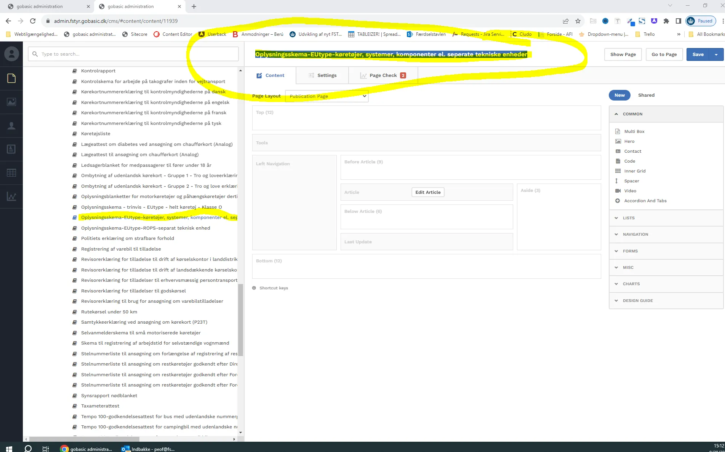Switch to the Settings tab
This screenshot has height=452, width=725.
322,75
